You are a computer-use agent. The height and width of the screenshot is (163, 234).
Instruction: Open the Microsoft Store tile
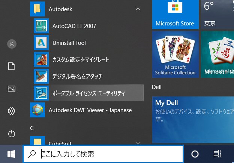[x=175, y=15]
